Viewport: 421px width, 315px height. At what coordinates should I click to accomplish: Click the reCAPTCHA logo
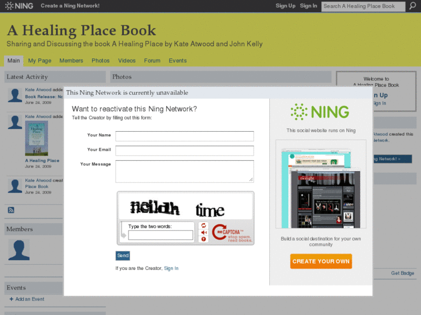232,233
